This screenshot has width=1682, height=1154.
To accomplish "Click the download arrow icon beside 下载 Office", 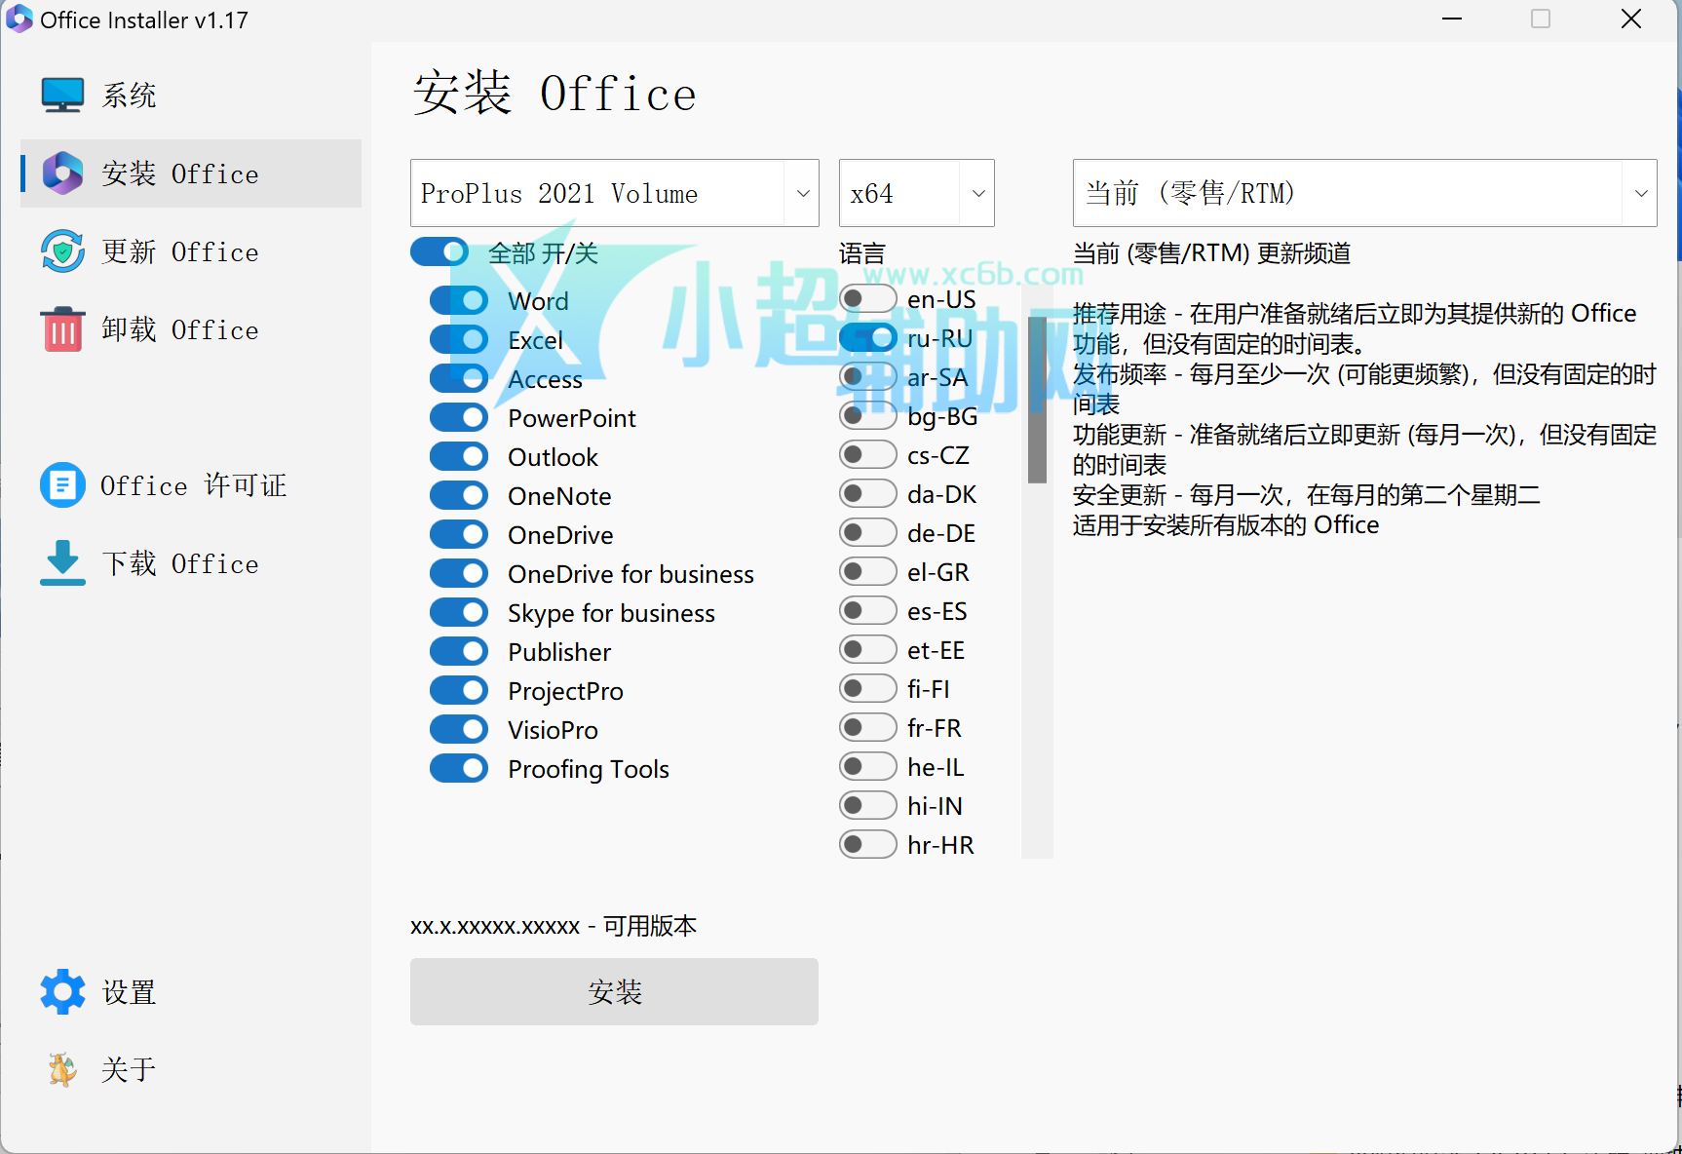I will point(62,563).
